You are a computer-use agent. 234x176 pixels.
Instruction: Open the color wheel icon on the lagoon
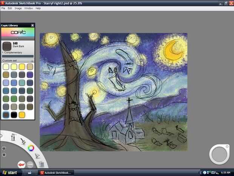31,148
